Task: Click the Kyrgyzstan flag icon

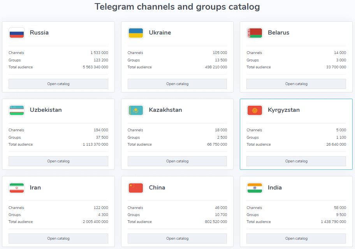Action: pos(255,110)
